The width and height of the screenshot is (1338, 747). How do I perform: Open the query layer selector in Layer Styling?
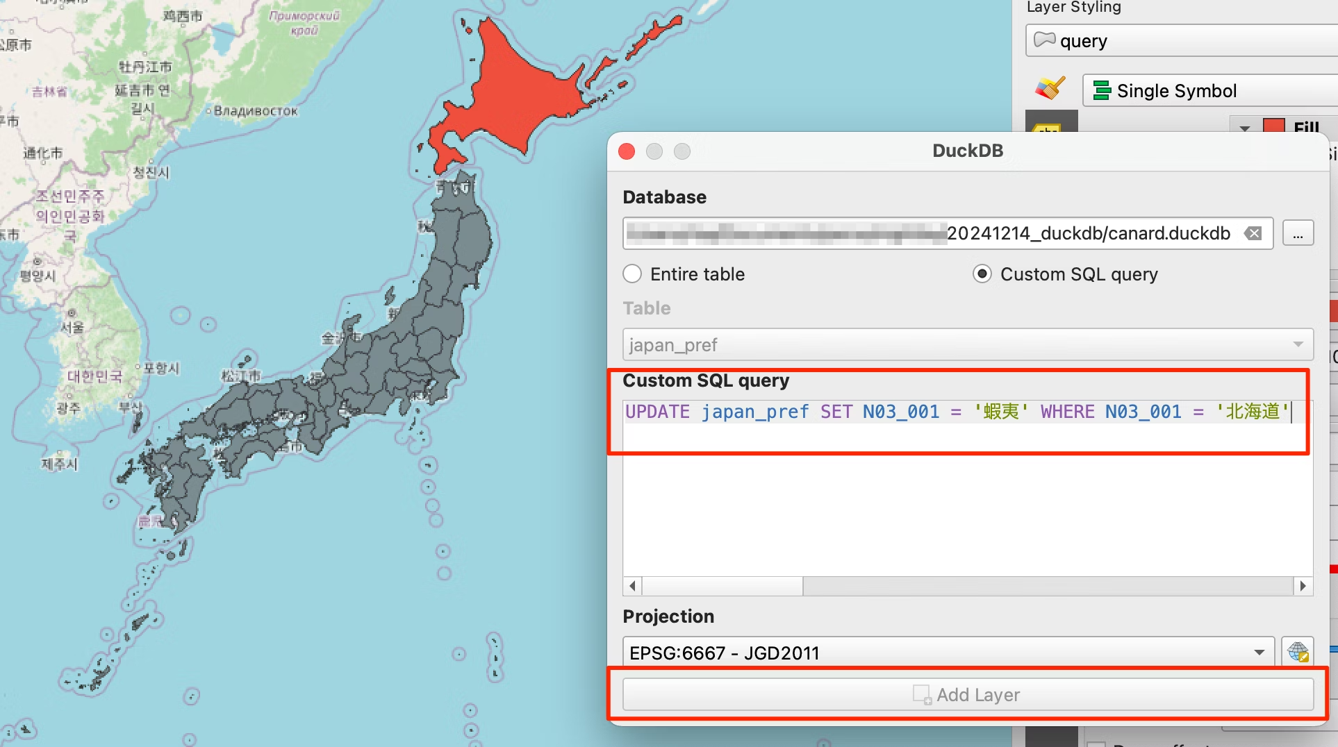click(x=1182, y=41)
